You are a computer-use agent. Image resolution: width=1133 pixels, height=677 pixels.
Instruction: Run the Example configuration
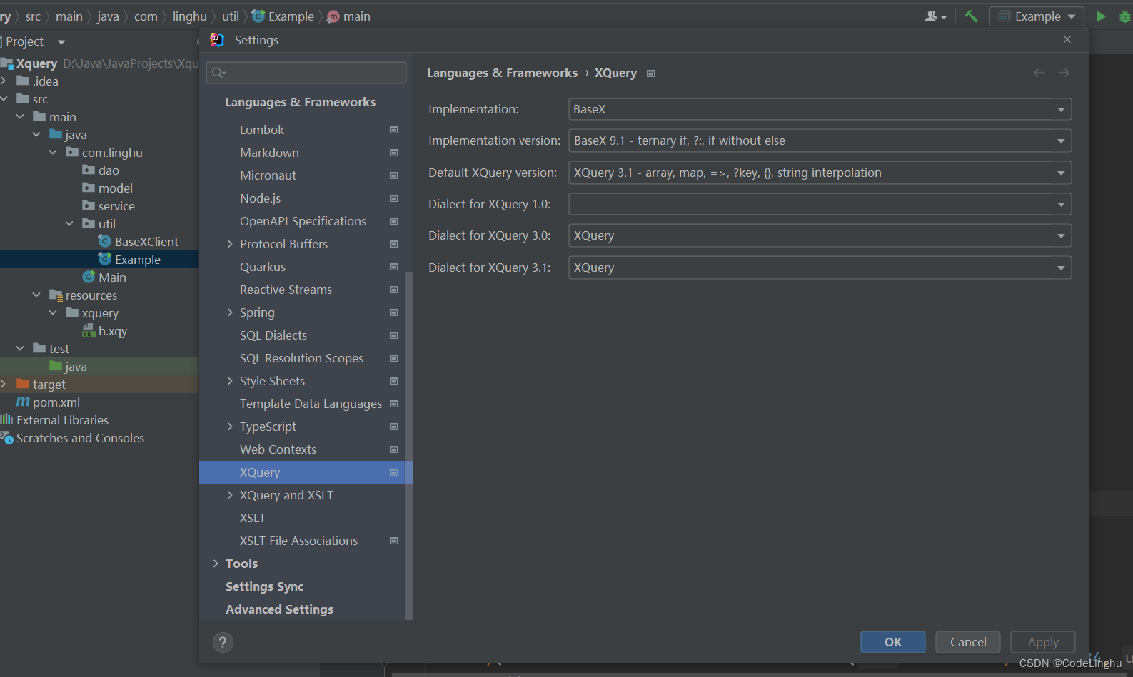1101,16
